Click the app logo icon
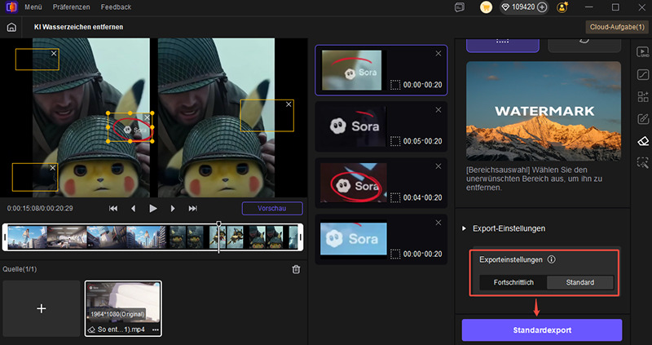The image size is (652, 345). click(11, 7)
